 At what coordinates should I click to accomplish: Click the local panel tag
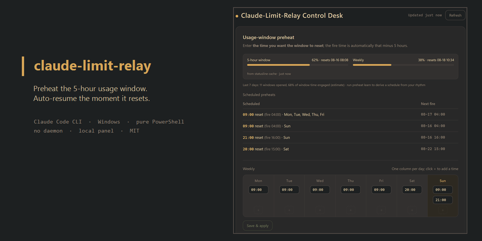click(x=96, y=131)
